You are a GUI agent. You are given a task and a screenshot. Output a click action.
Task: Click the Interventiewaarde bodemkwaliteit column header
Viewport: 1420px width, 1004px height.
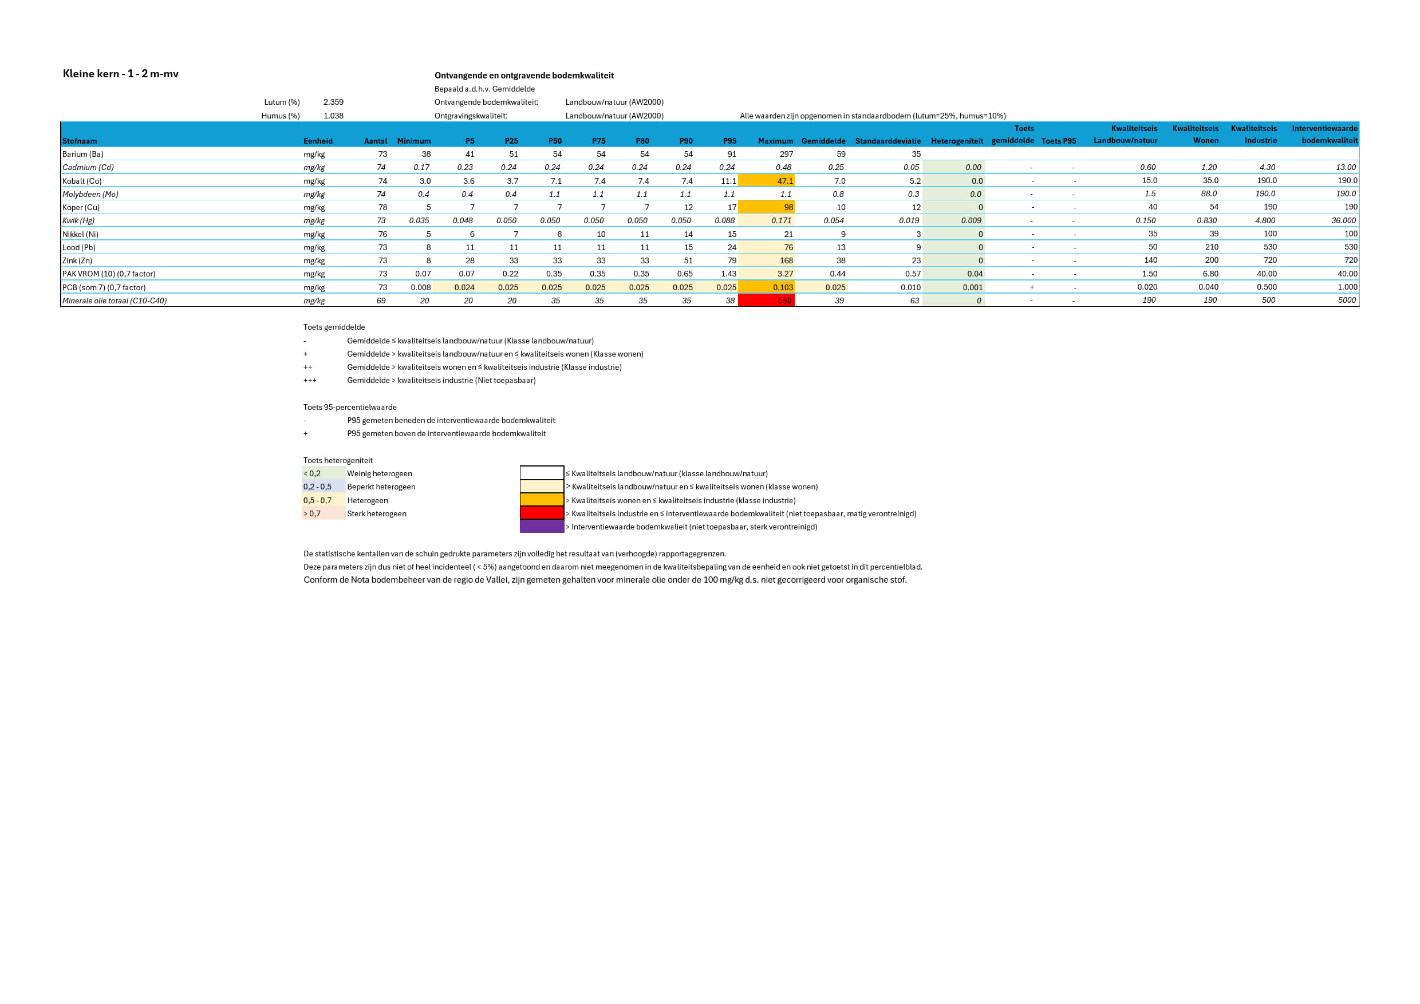coord(1324,134)
